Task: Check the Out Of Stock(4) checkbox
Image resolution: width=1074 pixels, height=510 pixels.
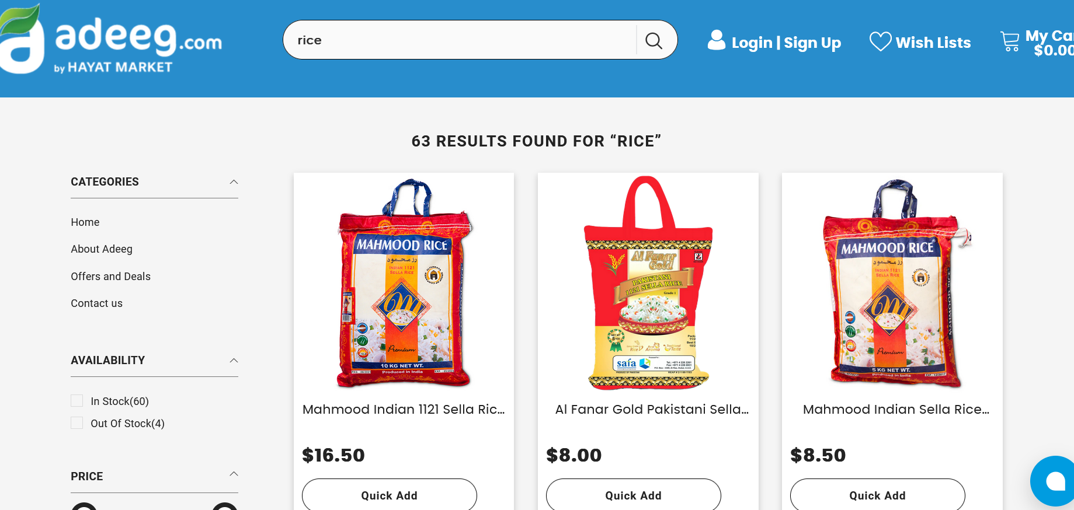Action: click(77, 423)
